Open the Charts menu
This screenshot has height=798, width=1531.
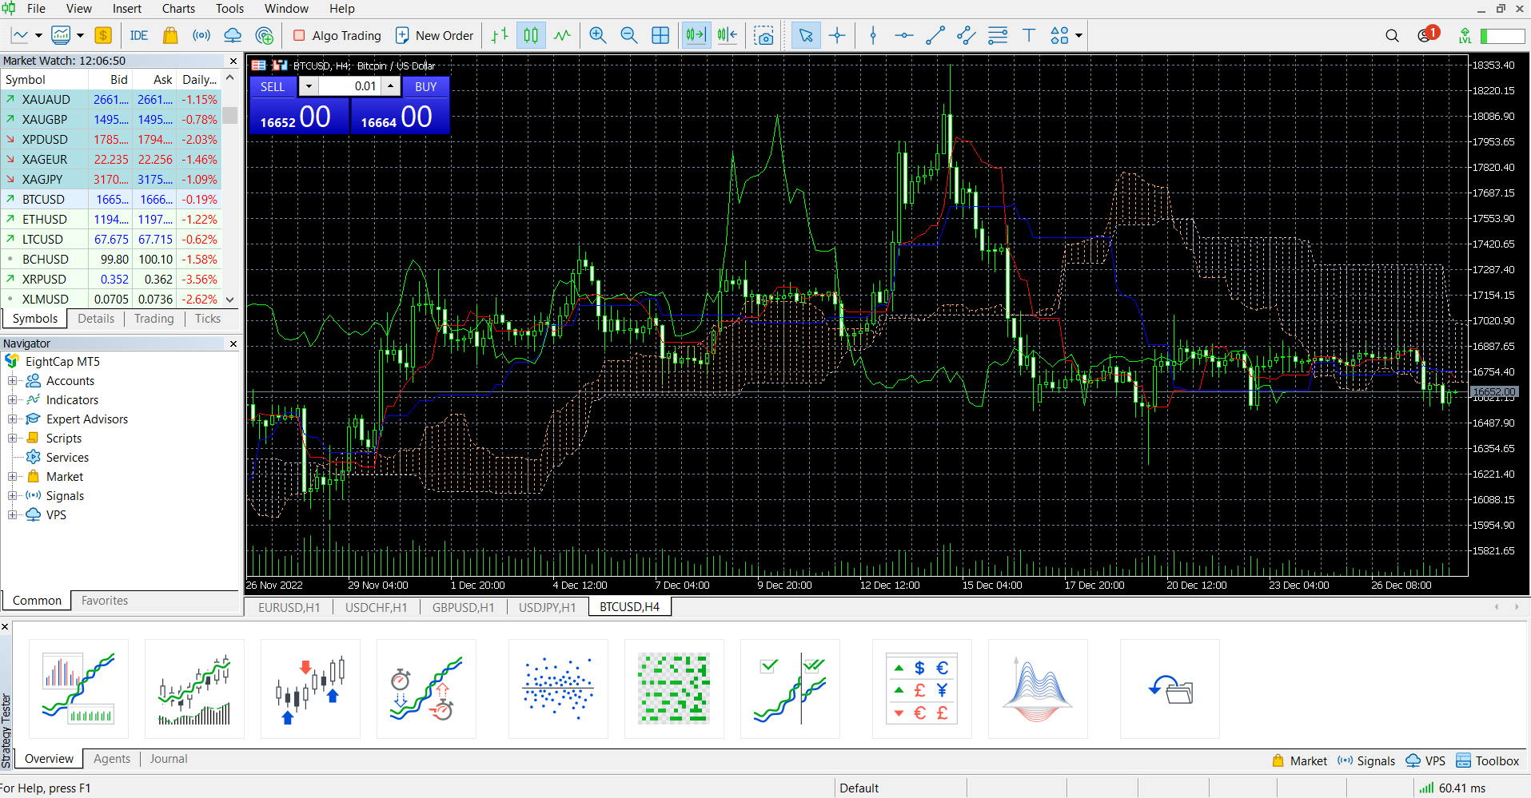coord(178,8)
